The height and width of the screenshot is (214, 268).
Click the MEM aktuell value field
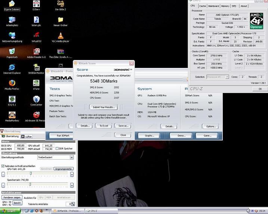coord(49,149)
